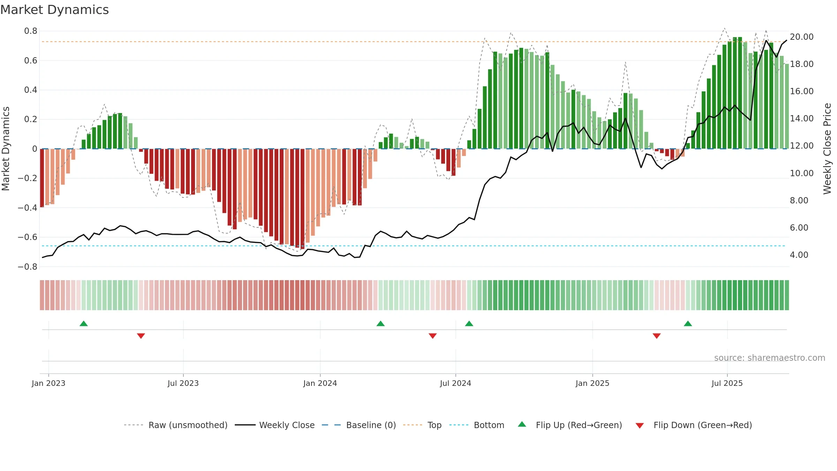Image resolution: width=837 pixels, height=471 pixels.
Task: Click the Market Dynamics chart title
Action: point(55,10)
